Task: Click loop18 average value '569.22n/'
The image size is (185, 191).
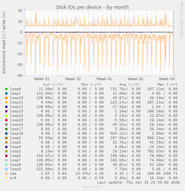Action: point(119,134)
